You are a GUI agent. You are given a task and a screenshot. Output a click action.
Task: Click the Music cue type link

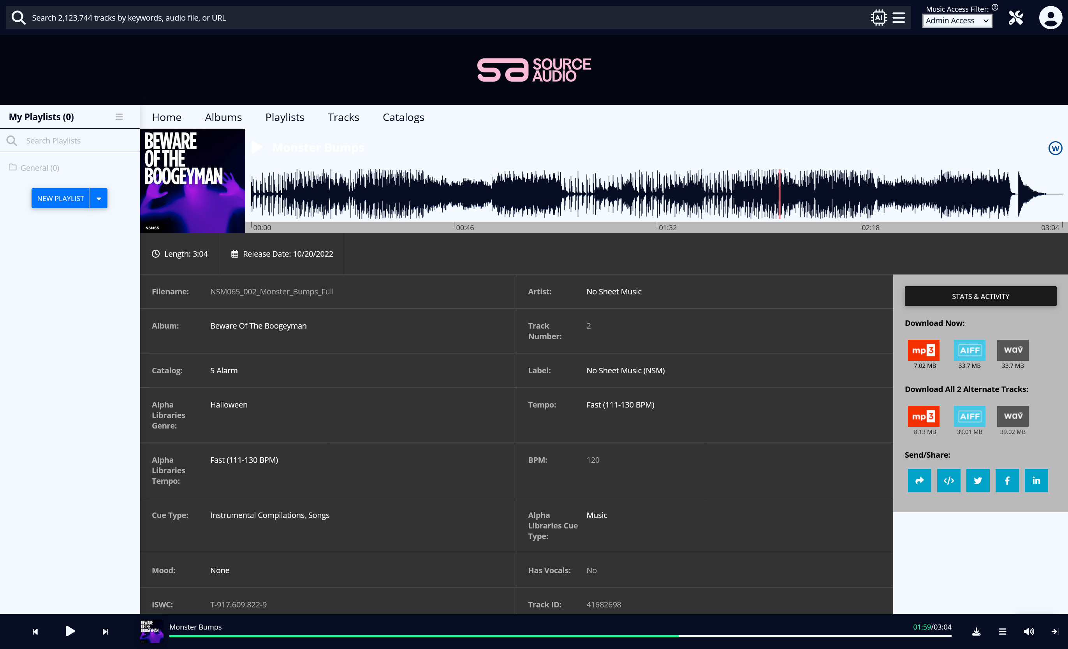597,515
